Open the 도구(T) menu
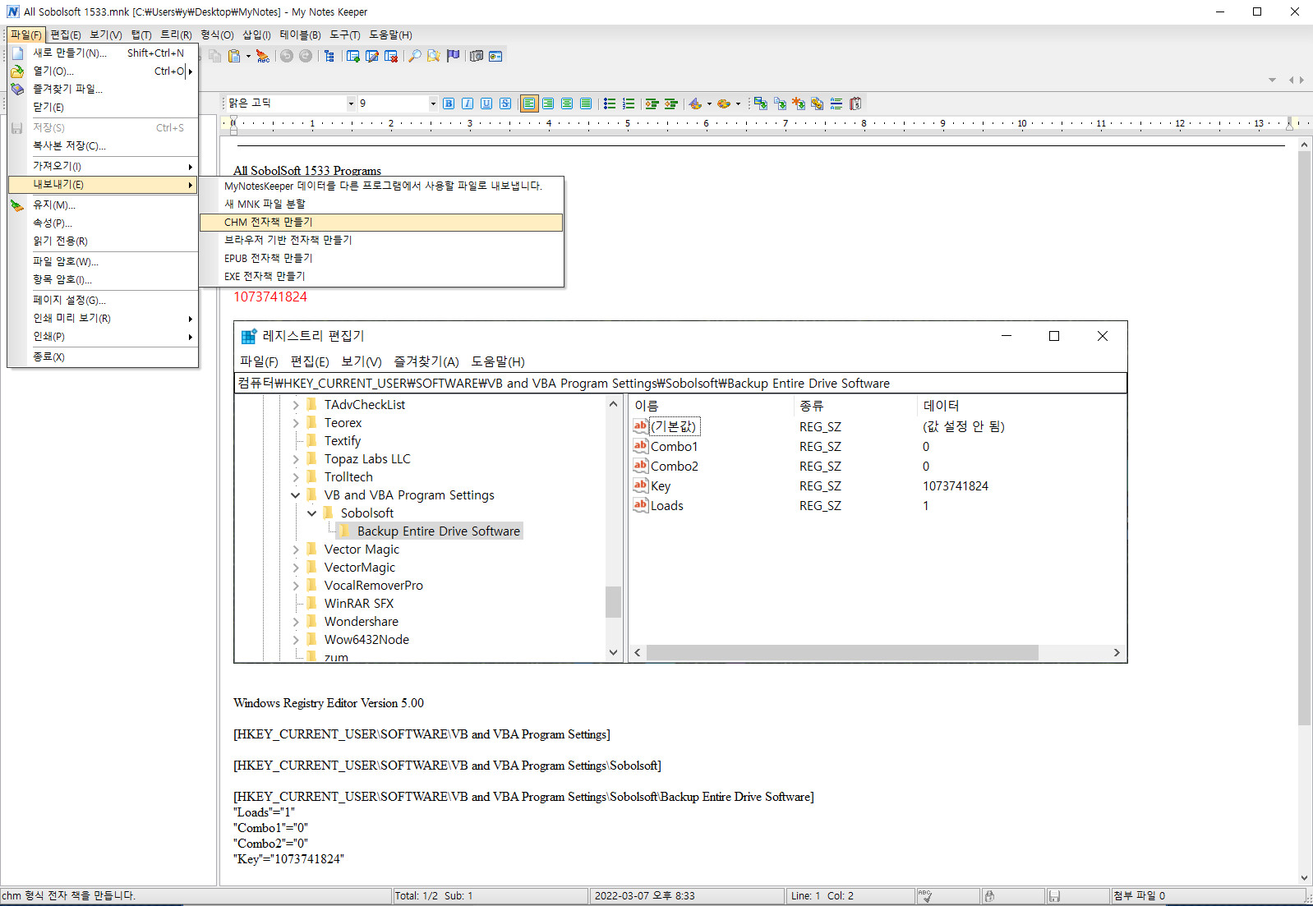This screenshot has width=1313, height=906. tap(345, 34)
